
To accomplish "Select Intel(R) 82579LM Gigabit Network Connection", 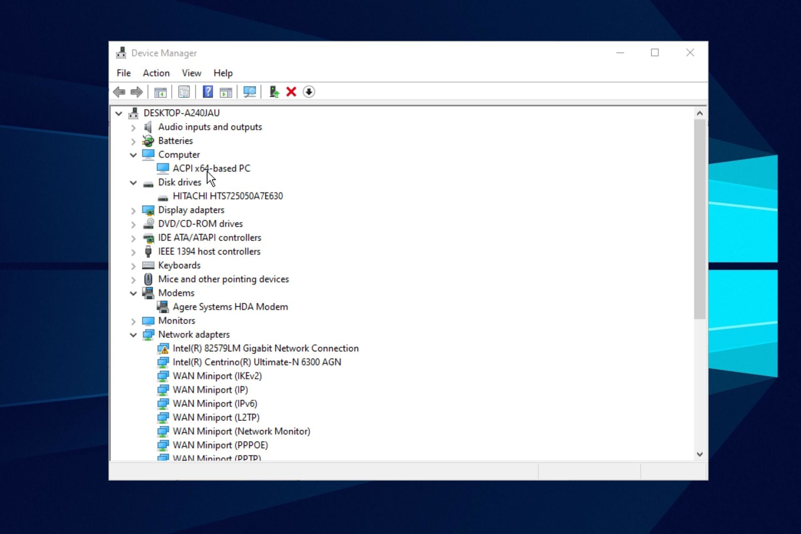I will (265, 348).
